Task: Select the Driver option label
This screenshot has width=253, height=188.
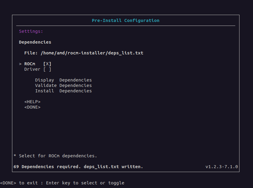Action: pyautogui.click(x=32, y=69)
